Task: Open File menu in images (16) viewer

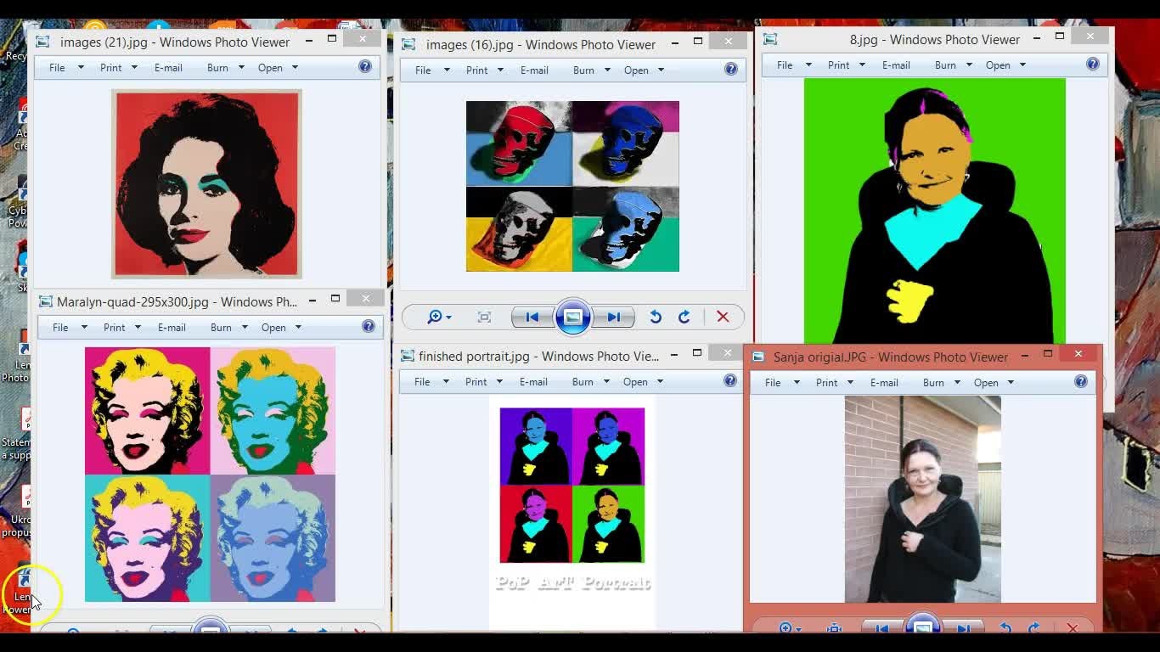Action: click(432, 70)
